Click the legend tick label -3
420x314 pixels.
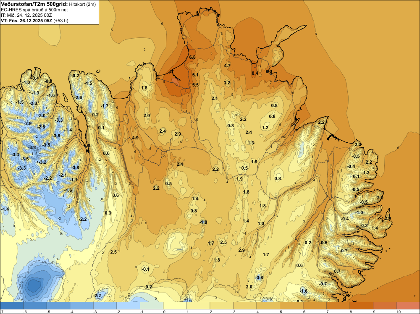click(94, 312)
